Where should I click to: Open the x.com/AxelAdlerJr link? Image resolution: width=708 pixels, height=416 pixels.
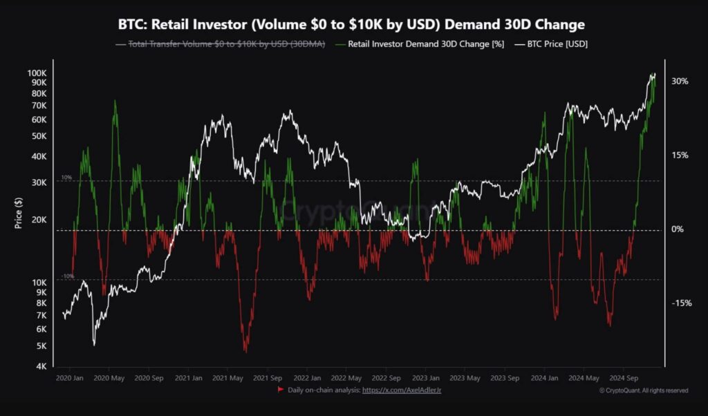[x=403, y=390]
